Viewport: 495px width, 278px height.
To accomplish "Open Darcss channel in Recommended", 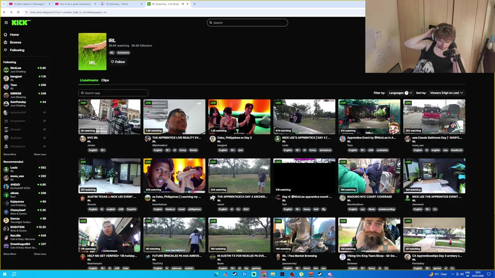I will point(25,220).
